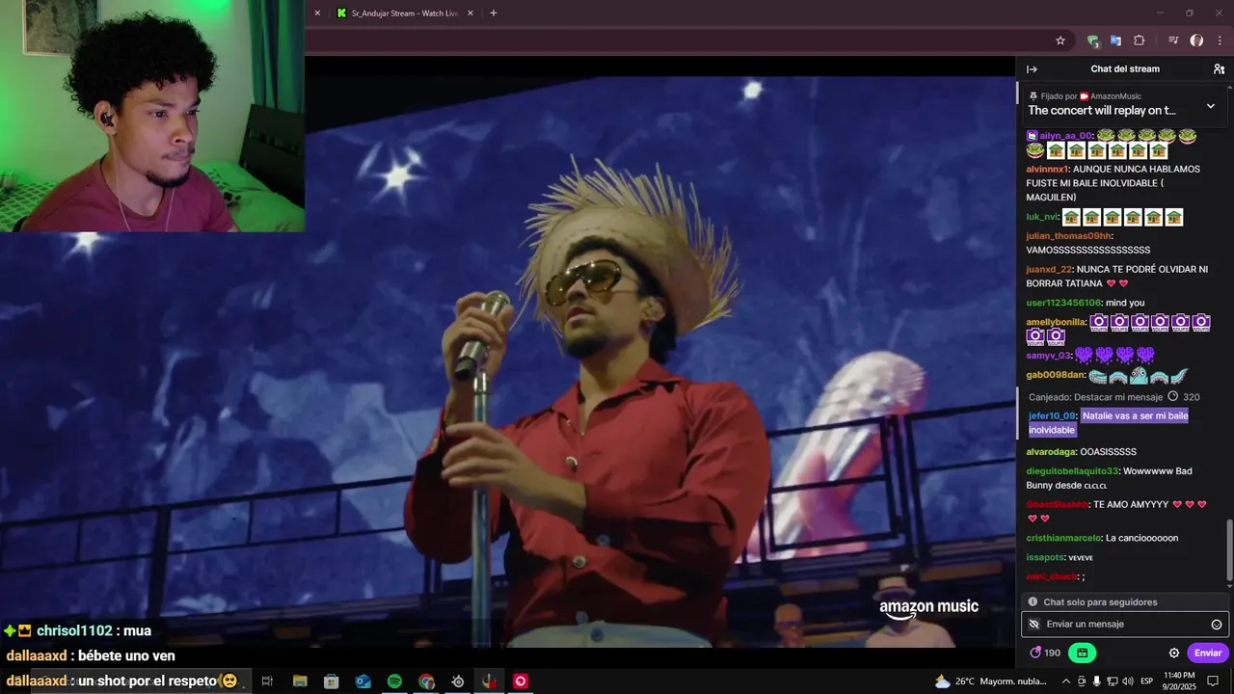1234x694 pixels.
Task: Click username alvinnnx1 in chat
Action: tap(1047, 169)
